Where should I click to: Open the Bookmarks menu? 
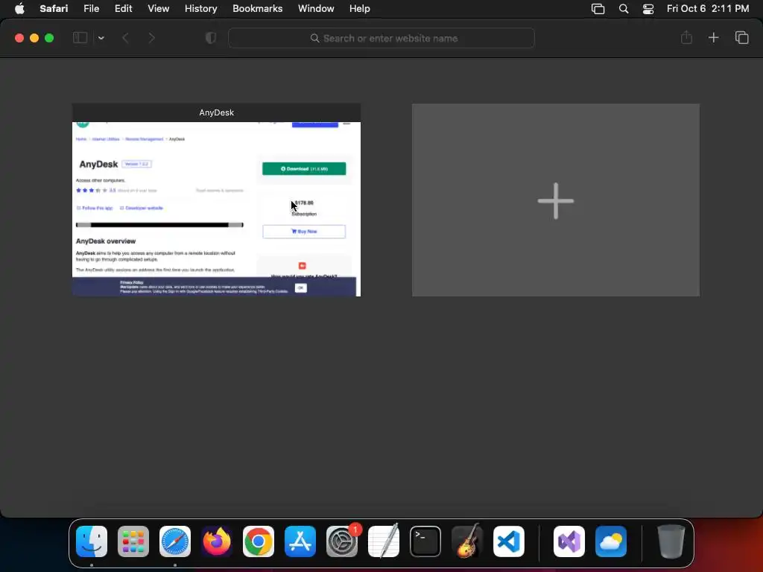point(257,8)
